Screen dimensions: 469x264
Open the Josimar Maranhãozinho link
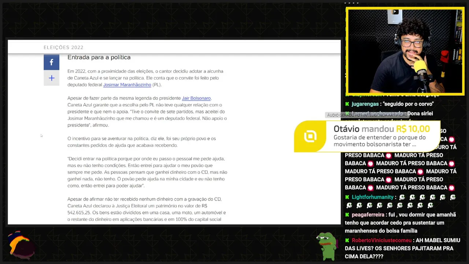127,85
